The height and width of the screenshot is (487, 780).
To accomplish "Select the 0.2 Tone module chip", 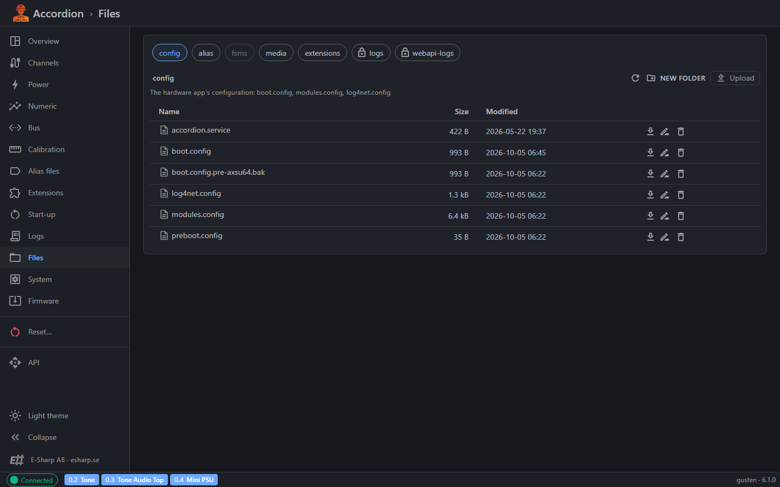I will (x=82, y=480).
